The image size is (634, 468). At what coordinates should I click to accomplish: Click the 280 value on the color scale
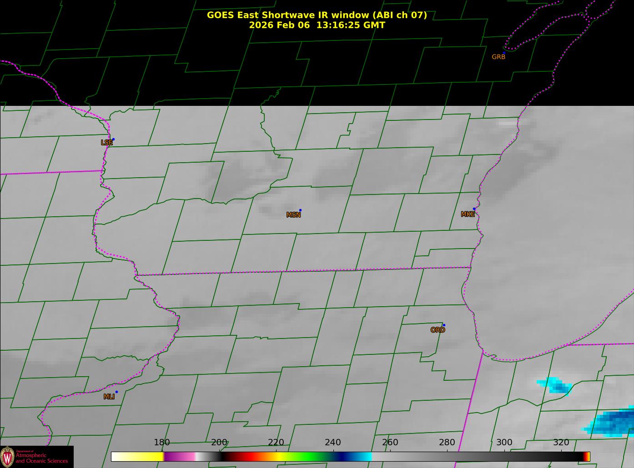447,443
